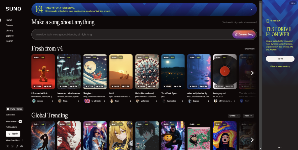The width and height of the screenshot is (298, 150).
Task: Advance the Global Trending carousel
Action: click(x=252, y=140)
